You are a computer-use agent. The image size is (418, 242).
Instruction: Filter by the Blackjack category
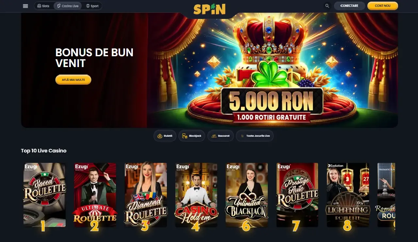pos(192,136)
